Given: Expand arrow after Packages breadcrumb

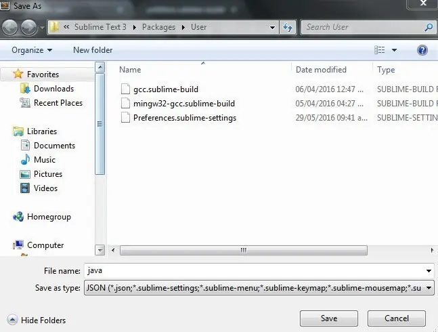Looking at the screenshot, I should 183,27.
